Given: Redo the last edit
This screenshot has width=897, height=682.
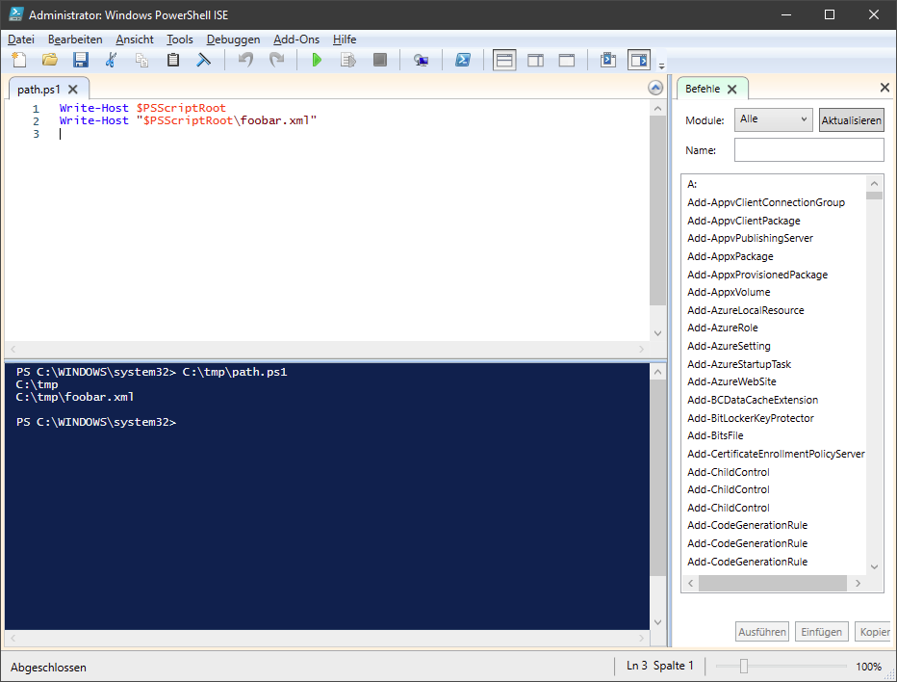Looking at the screenshot, I should point(276,60).
